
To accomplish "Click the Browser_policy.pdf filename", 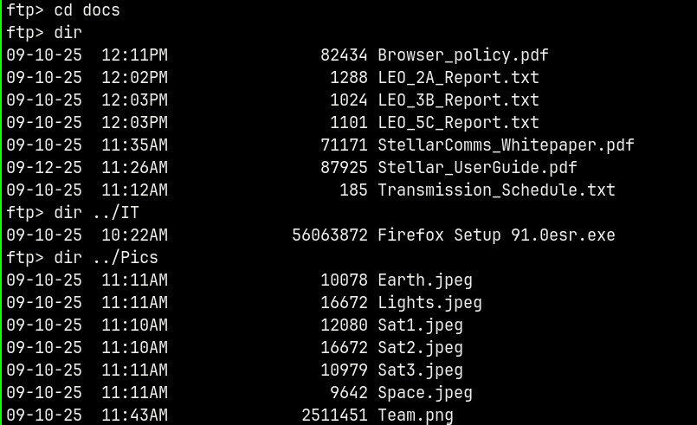I will click(x=462, y=55).
